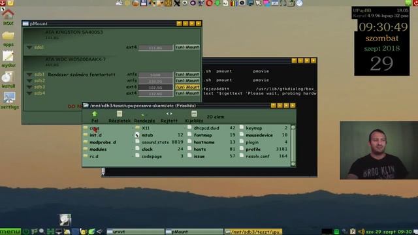Click the red circle icon in top tray
Viewport: 418px width, 235px height.
[209, 3]
